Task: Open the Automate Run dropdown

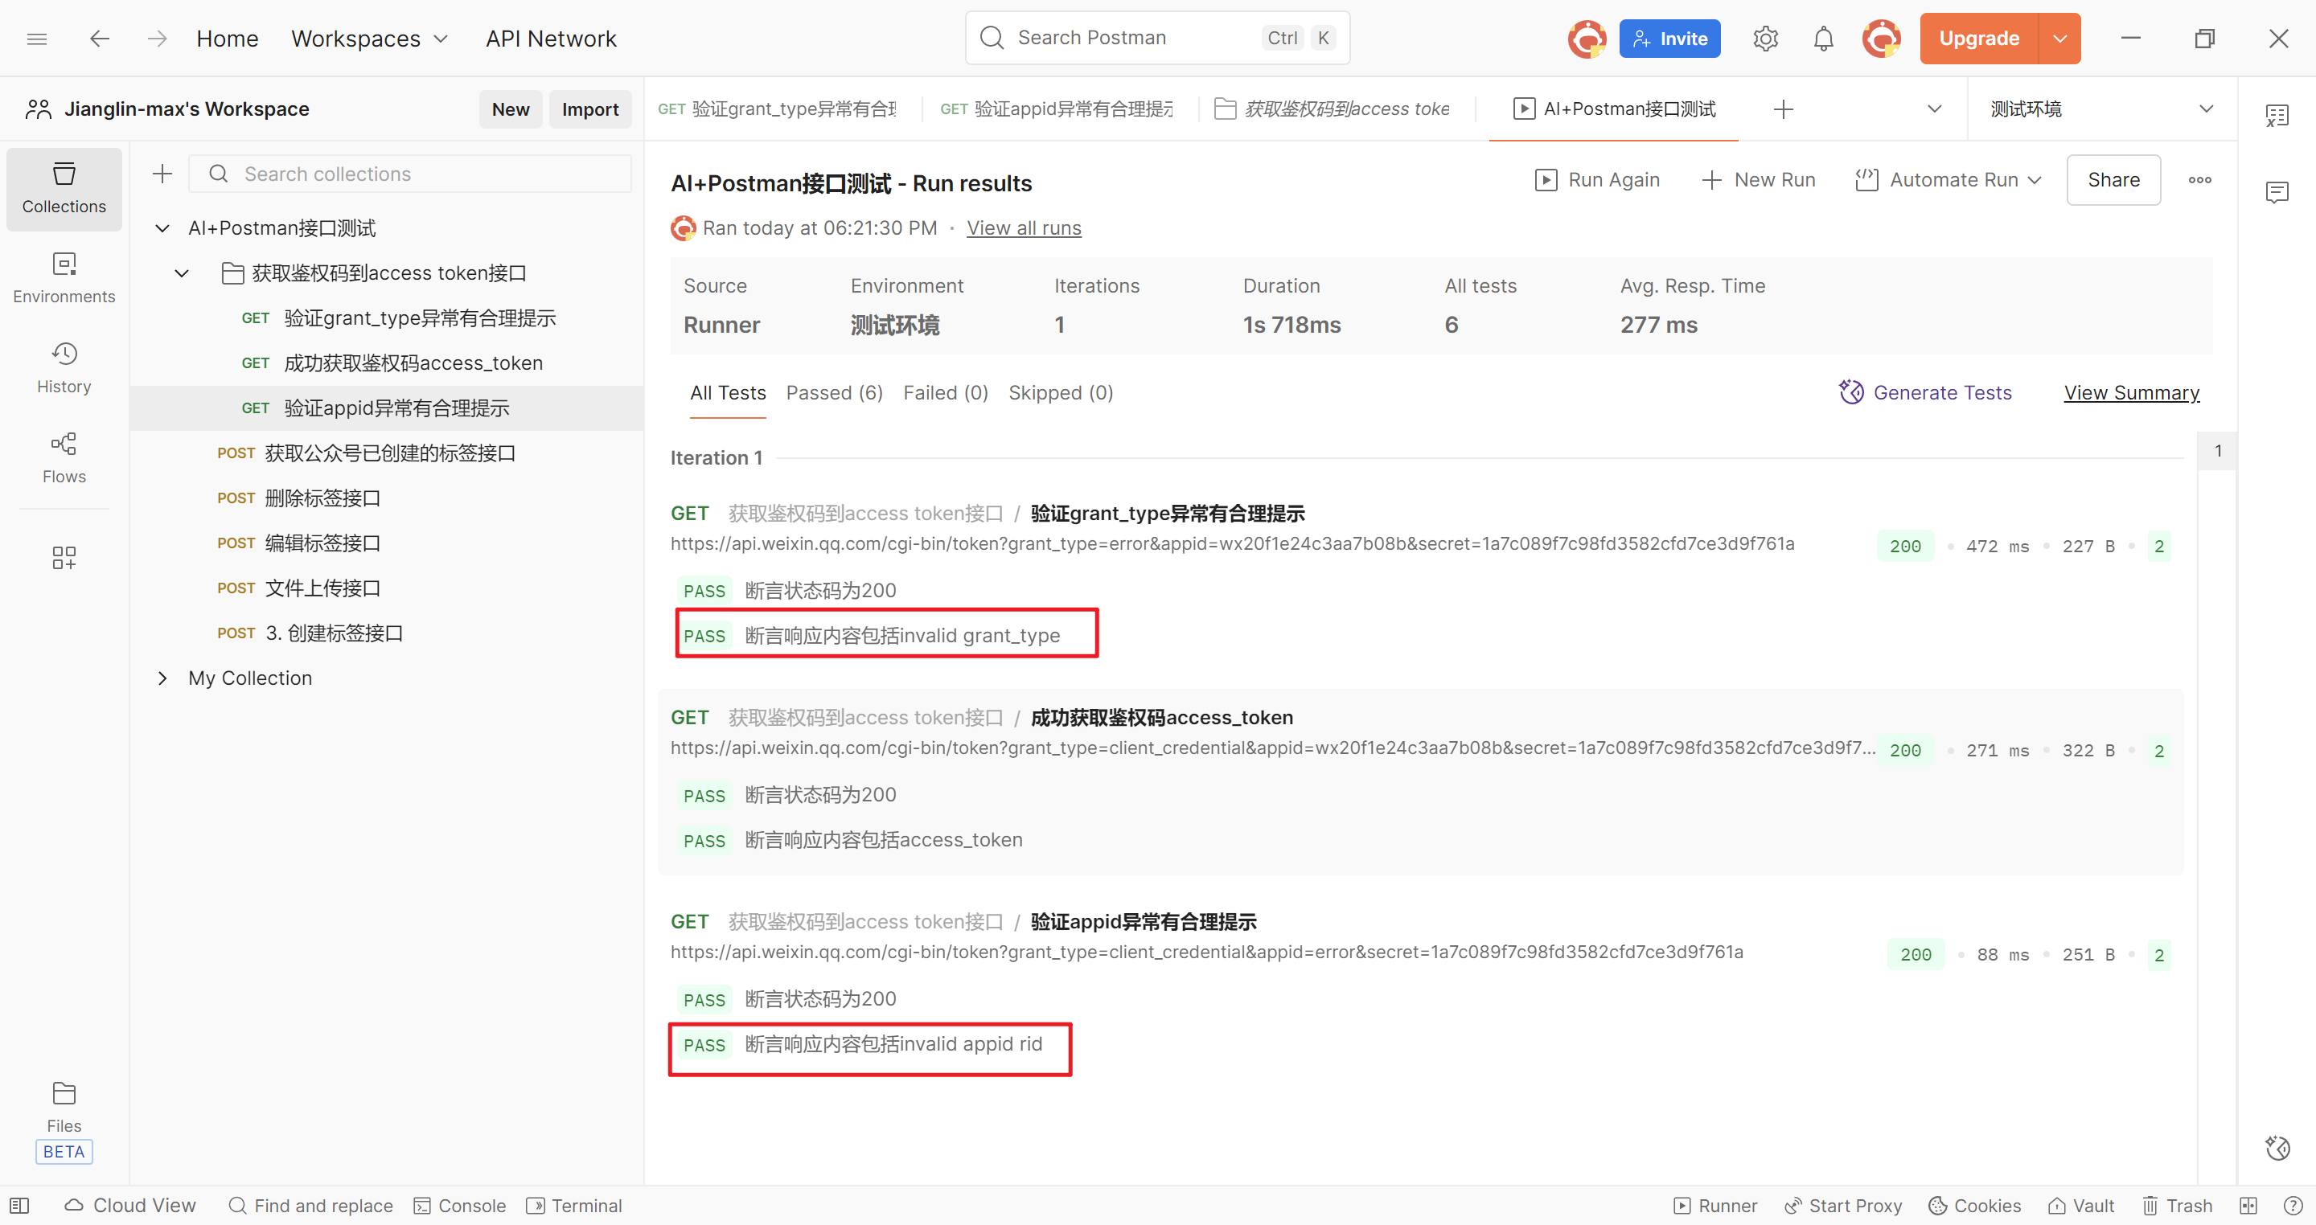Action: click(1948, 180)
